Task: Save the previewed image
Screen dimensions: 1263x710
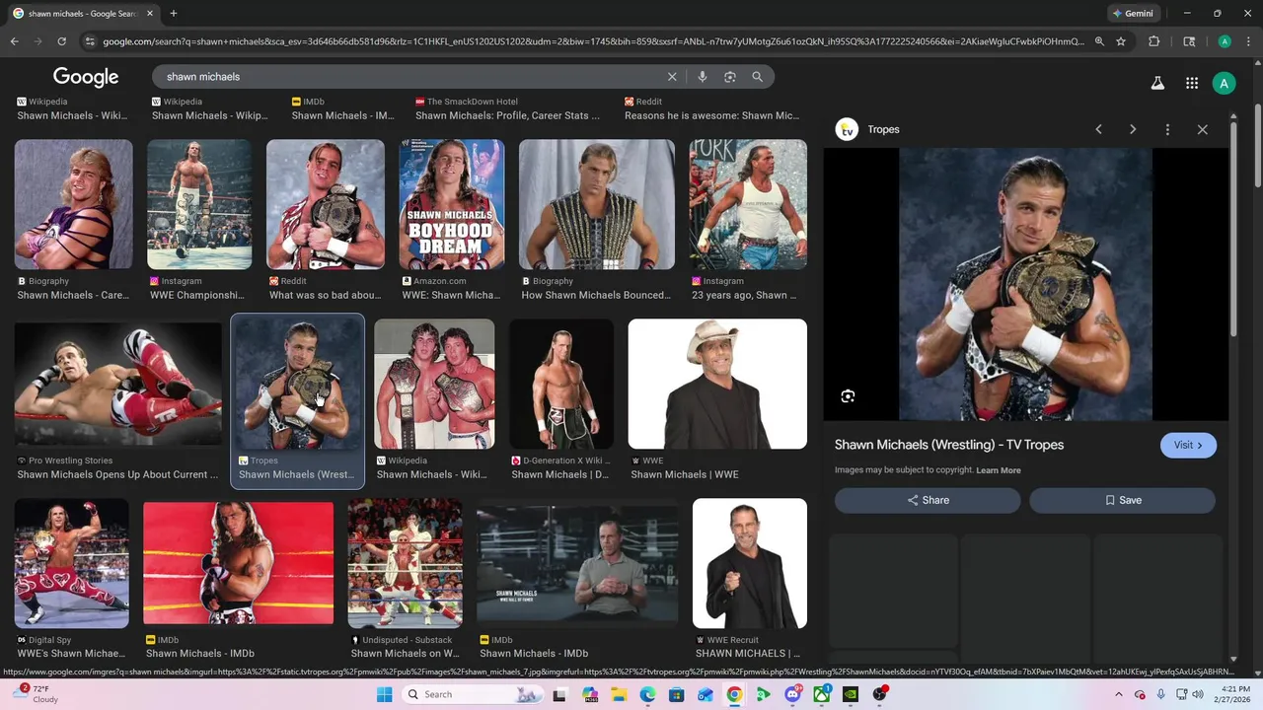Action: click(1122, 500)
